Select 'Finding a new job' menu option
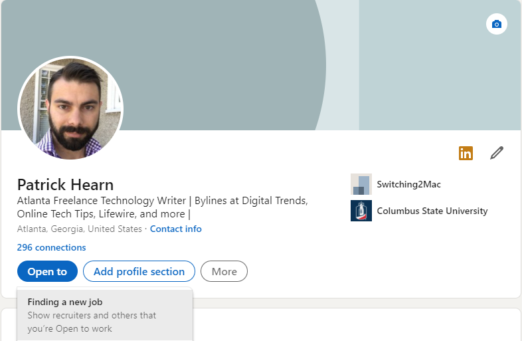This screenshot has width=522, height=341. pos(65,302)
